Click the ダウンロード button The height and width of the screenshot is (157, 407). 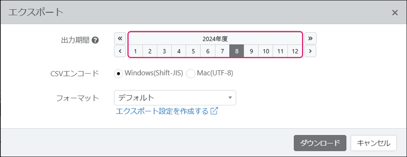pos(320,143)
